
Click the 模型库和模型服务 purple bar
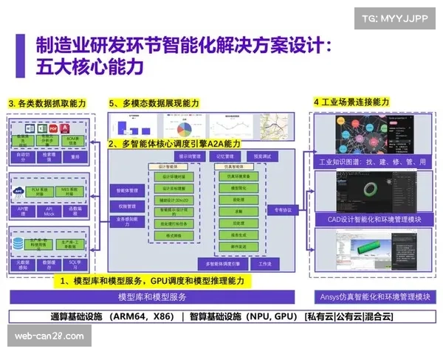point(152,297)
